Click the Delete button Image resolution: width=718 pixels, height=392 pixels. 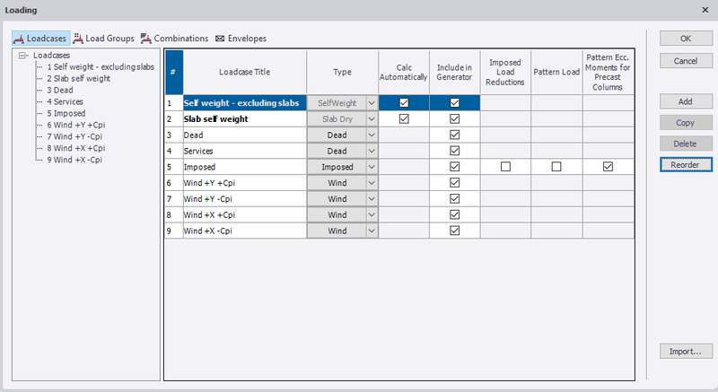pos(686,144)
